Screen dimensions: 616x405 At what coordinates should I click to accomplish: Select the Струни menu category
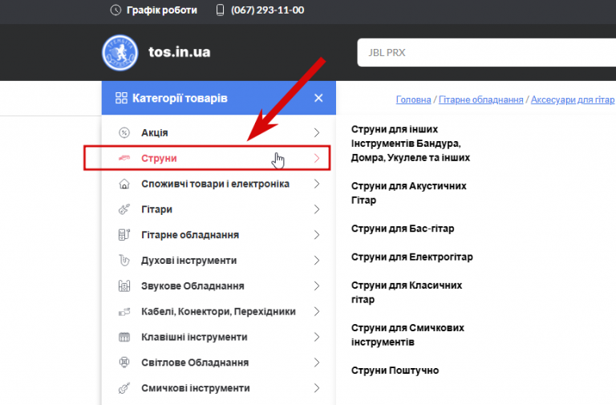click(159, 158)
